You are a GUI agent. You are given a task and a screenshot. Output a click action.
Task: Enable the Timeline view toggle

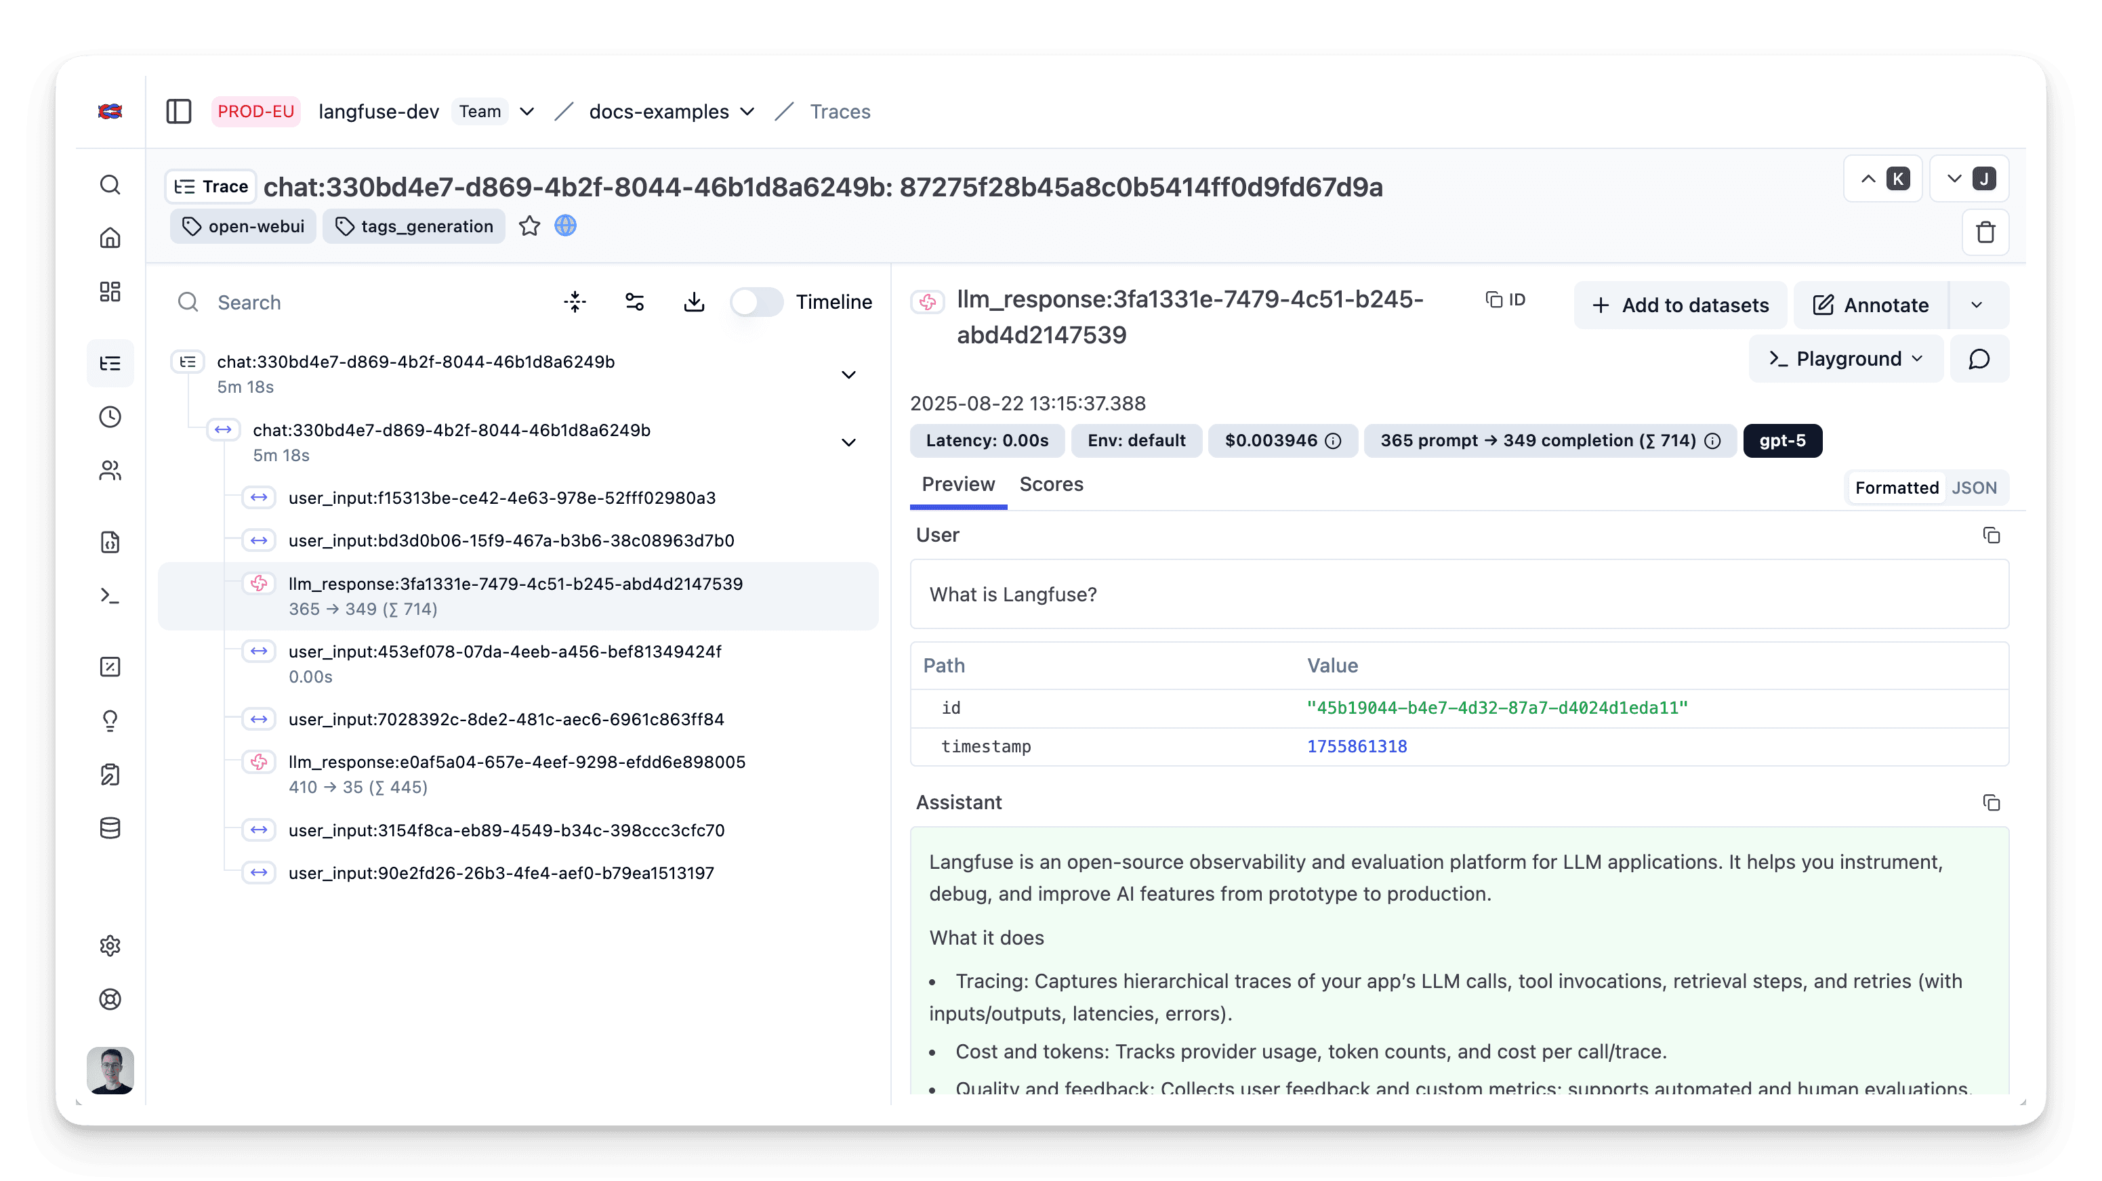[x=756, y=302]
